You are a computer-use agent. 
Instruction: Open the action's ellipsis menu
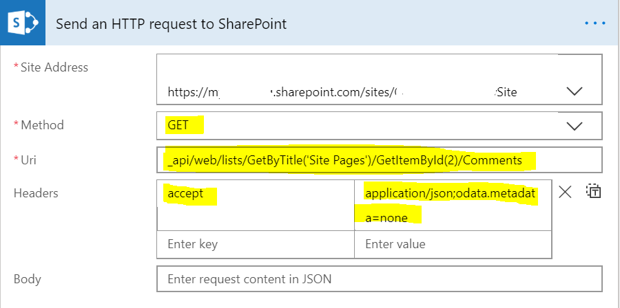click(595, 23)
